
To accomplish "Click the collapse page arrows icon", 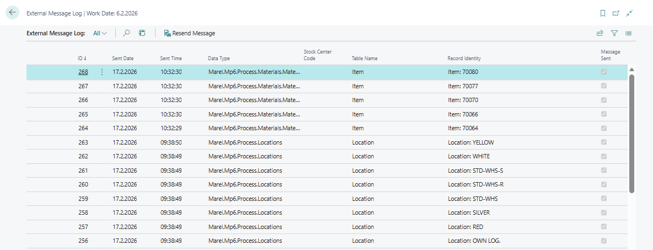I will point(629,13).
